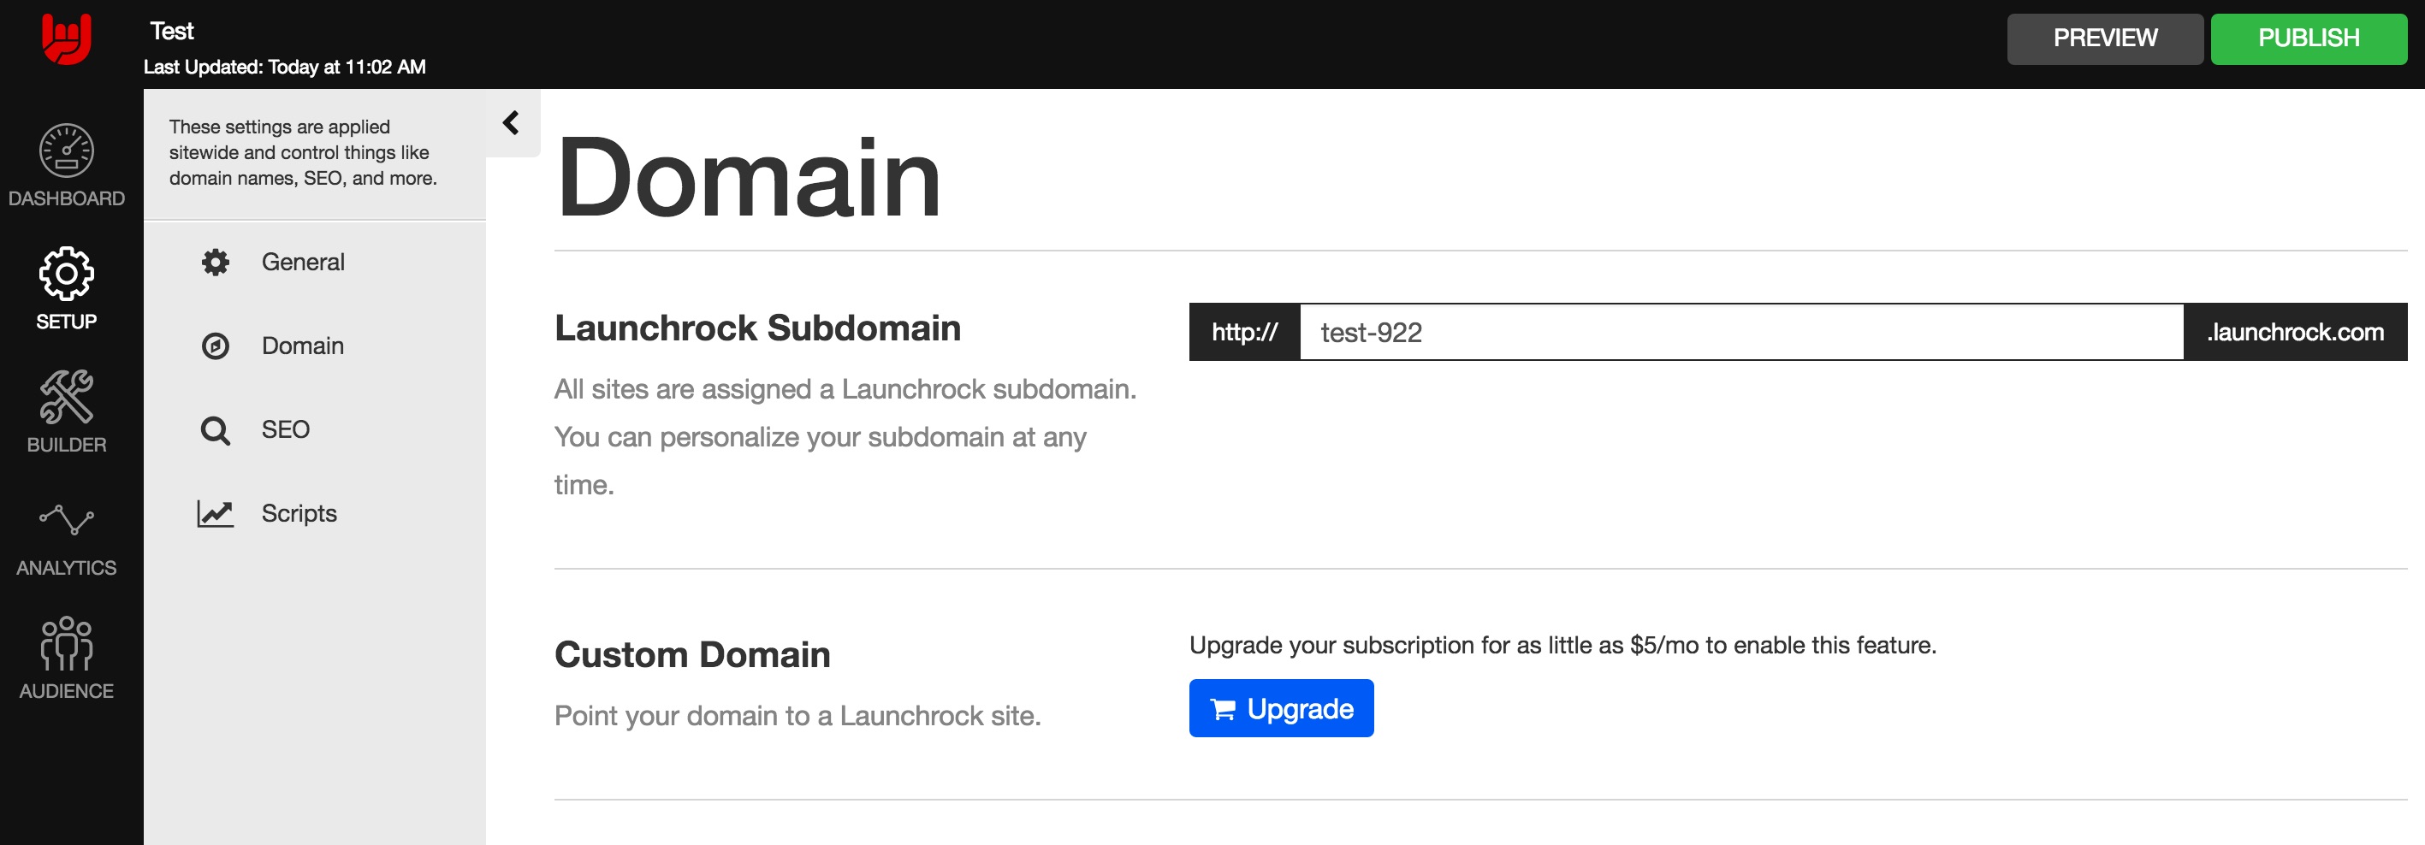Open the General settings menu item

pyautogui.click(x=302, y=263)
